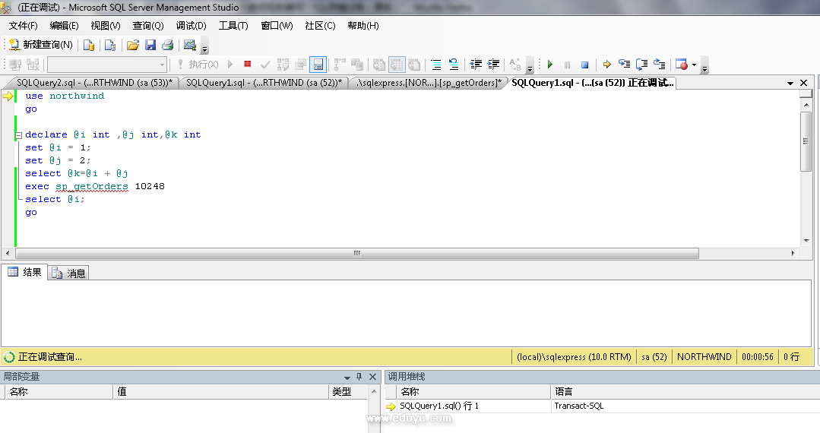
Task: Switch to the 结果 results tab
Action: click(24, 272)
